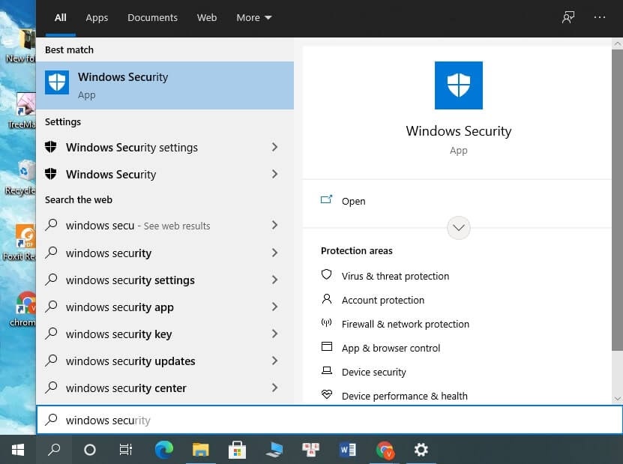
Task: Launch Chrome from taskbar
Action: point(385,450)
